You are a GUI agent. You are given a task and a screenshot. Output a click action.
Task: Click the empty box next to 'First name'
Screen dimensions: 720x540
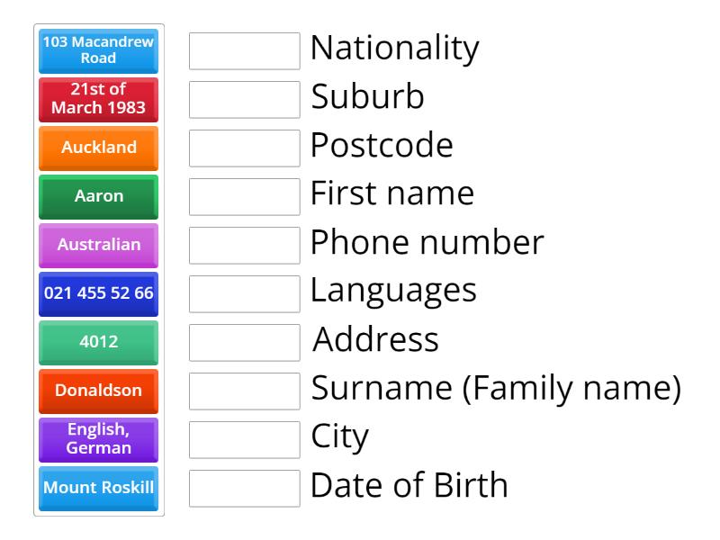click(x=245, y=196)
